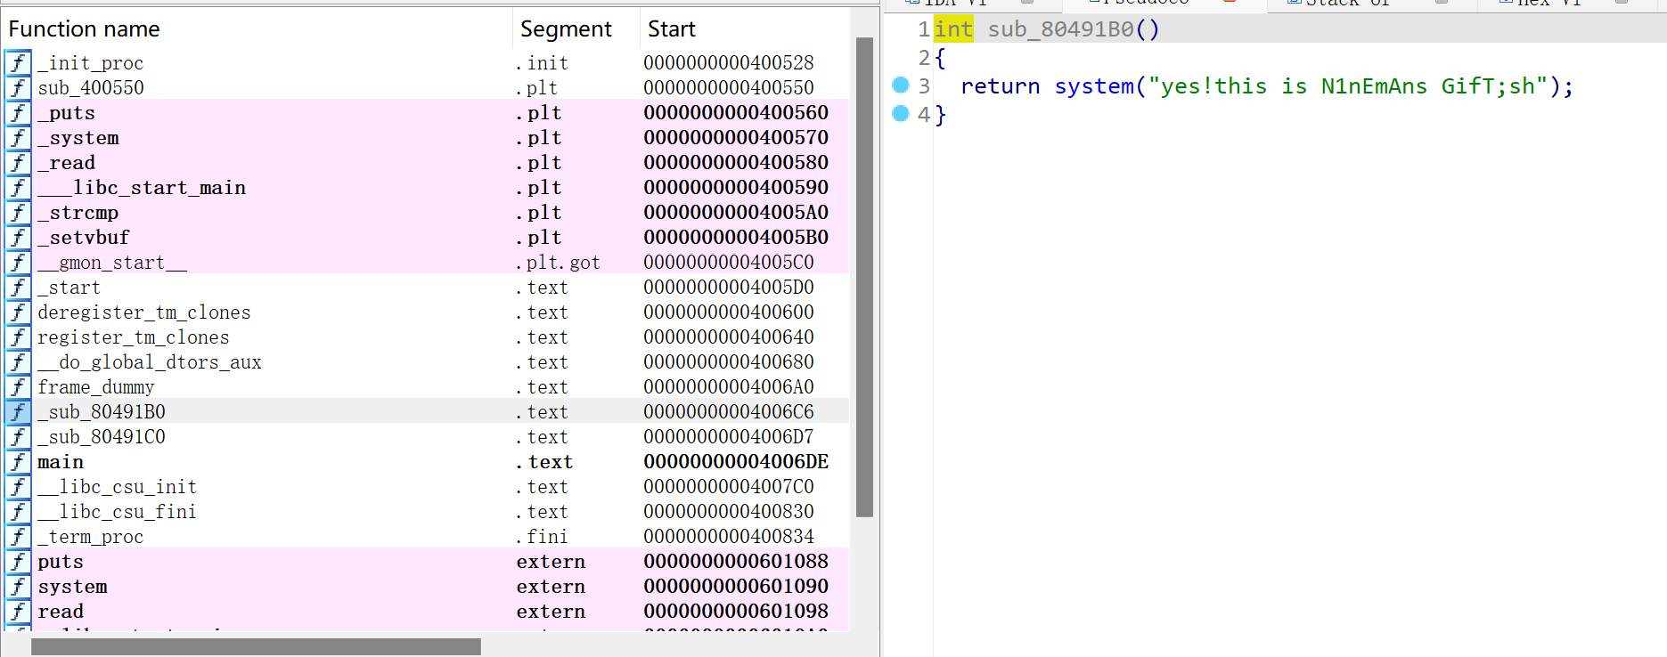Image resolution: width=1667 pixels, height=657 pixels.
Task: Click the function icon beside _system
Action: 18,138
